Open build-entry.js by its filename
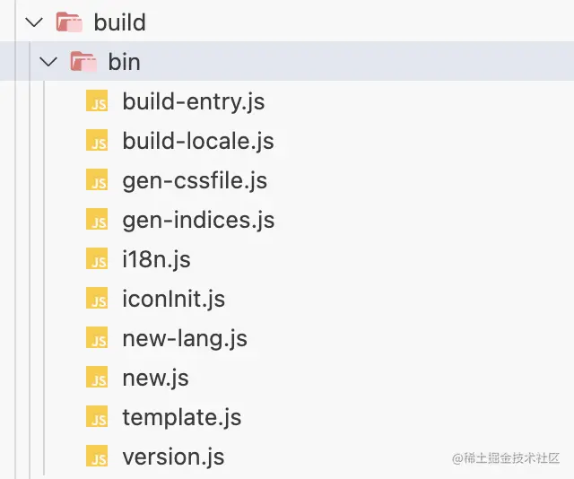The height and width of the screenshot is (479, 574). tap(193, 101)
